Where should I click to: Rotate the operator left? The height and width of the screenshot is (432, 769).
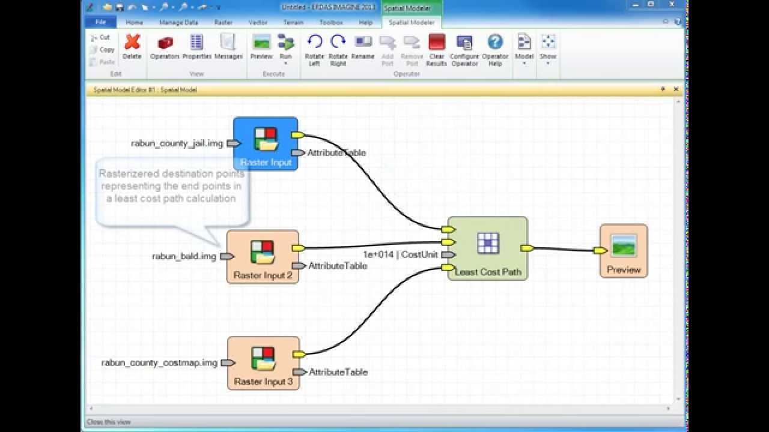point(314,49)
